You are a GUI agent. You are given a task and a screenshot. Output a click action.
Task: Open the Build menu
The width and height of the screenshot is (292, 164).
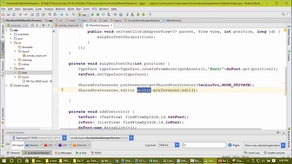click(x=71, y=9)
